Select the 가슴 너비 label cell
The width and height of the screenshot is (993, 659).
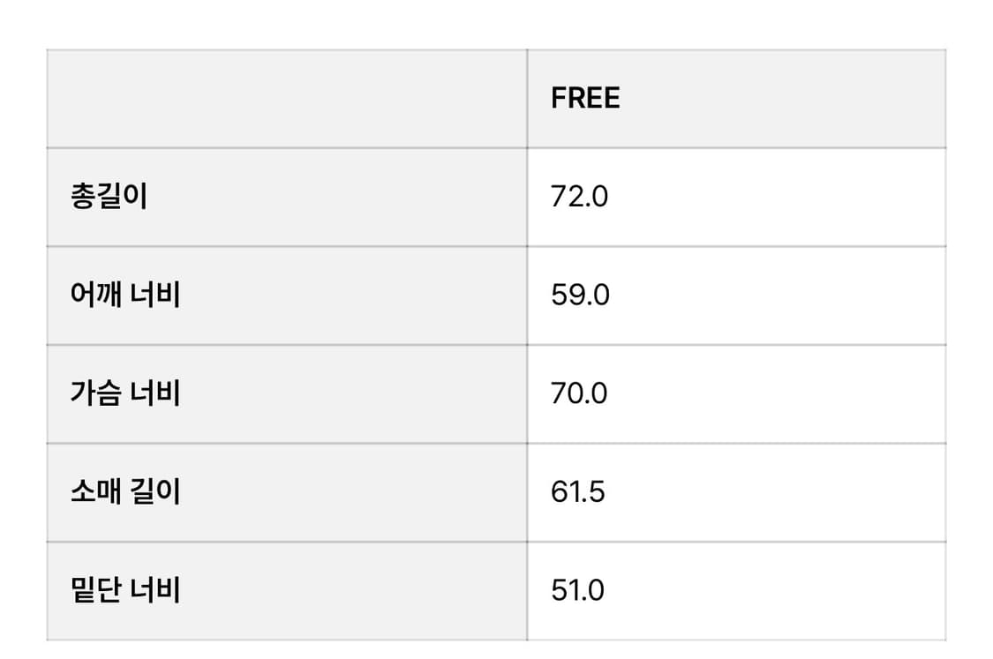point(287,393)
